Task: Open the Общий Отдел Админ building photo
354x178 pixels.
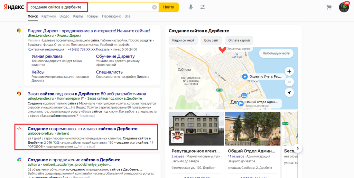Action: pos(253,129)
